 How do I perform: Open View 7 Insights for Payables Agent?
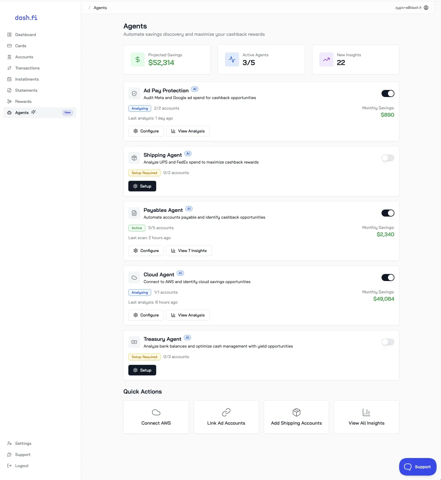[x=189, y=251]
